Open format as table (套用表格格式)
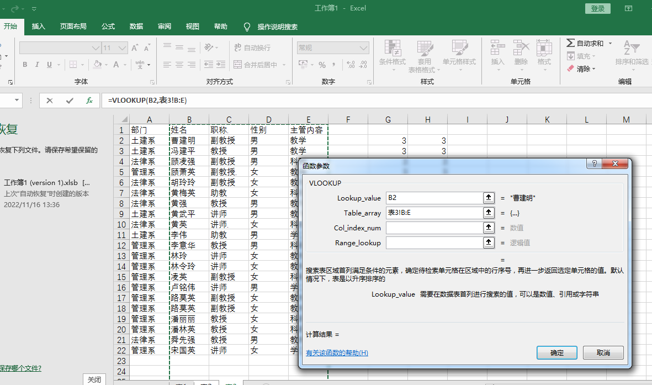The image size is (652, 385). point(424,56)
